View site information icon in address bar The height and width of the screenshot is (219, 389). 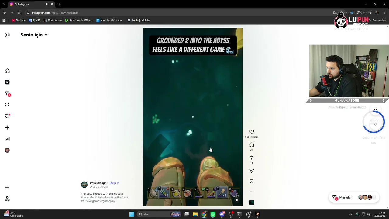click(28, 13)
